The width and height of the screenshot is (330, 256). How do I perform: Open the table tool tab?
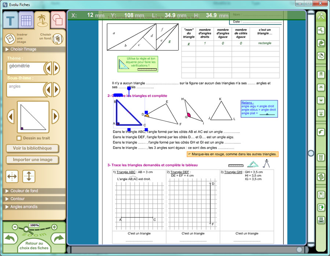pyautogui.click(x=26, y=21)
